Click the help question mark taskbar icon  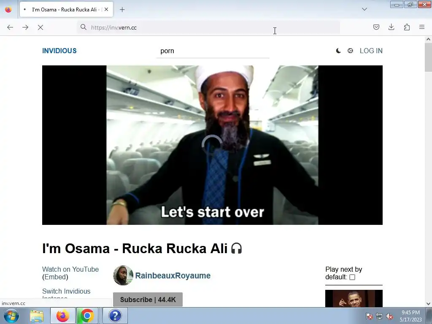coord(115,316)
